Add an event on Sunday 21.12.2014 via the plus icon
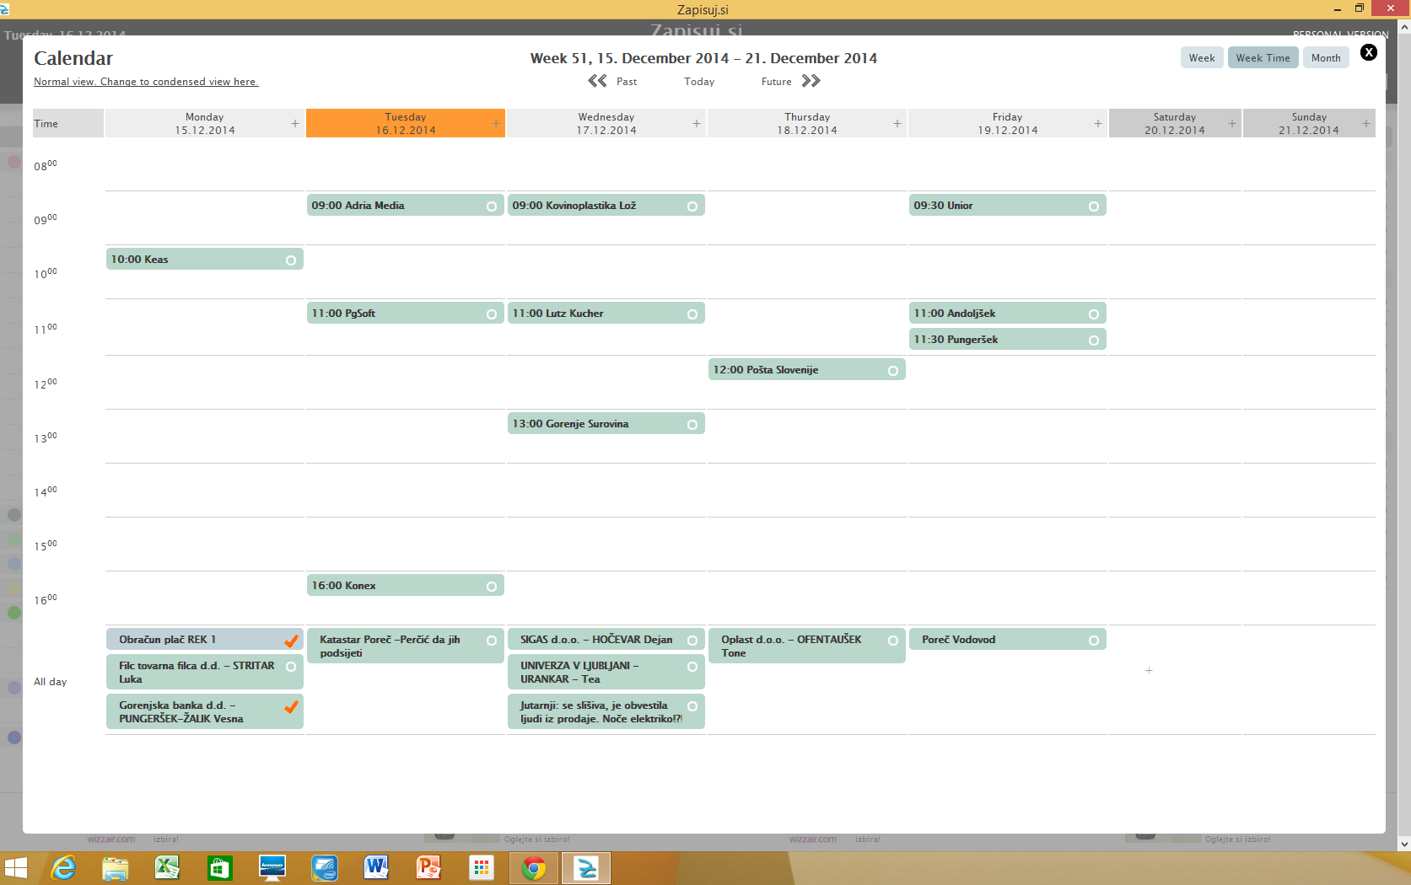1411x885 pixels. 1366,123
